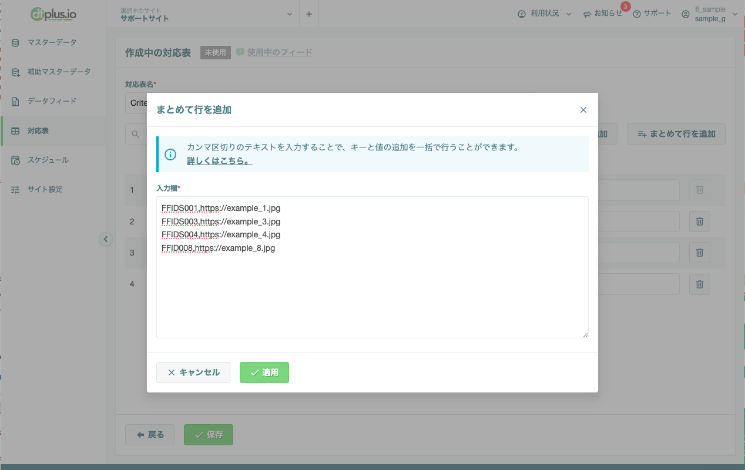Open the 詳しくはこちら link
The image size is (745, 470).
pos(220,161)
